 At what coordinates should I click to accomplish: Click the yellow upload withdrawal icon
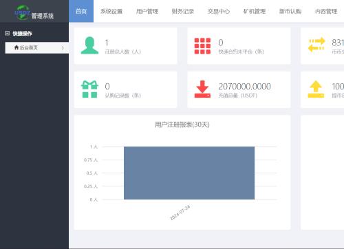point(316,89)
